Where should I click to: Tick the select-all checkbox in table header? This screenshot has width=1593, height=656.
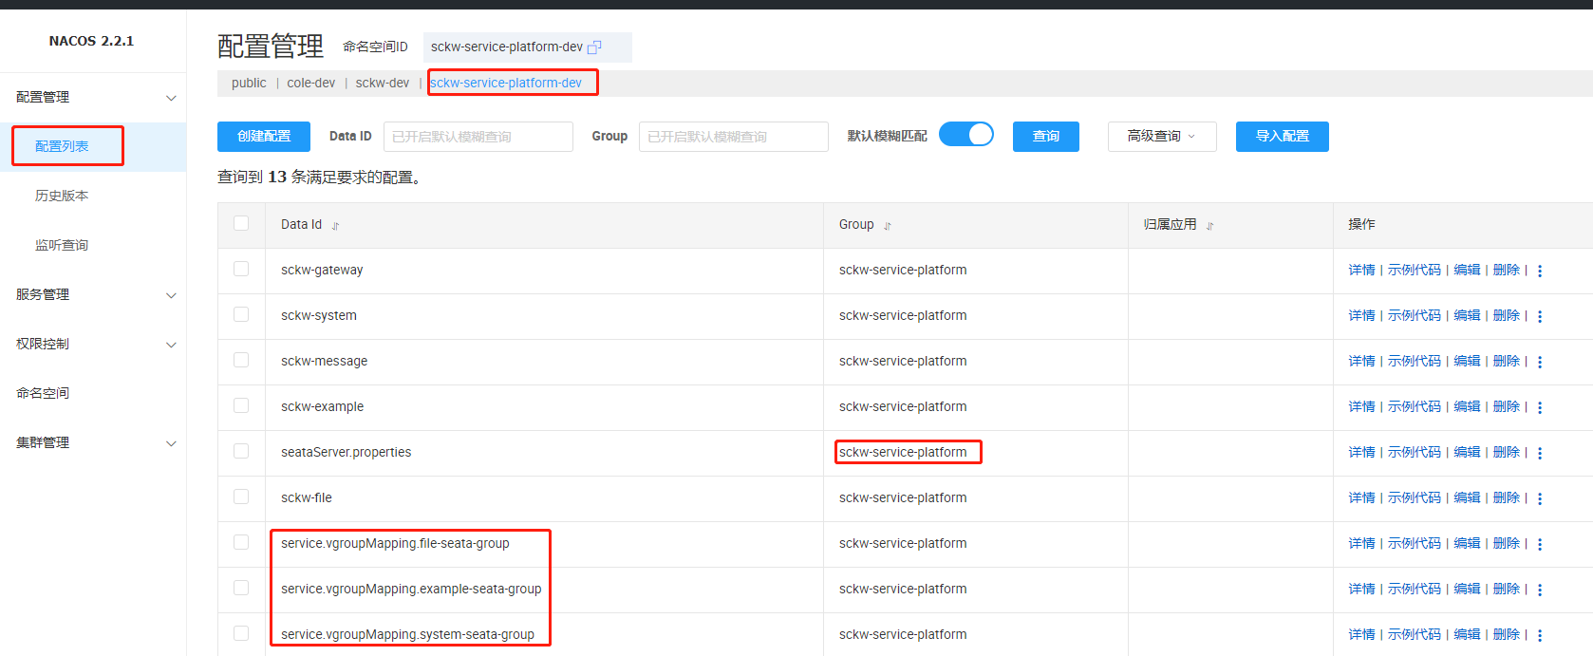[x=241, y=223]
